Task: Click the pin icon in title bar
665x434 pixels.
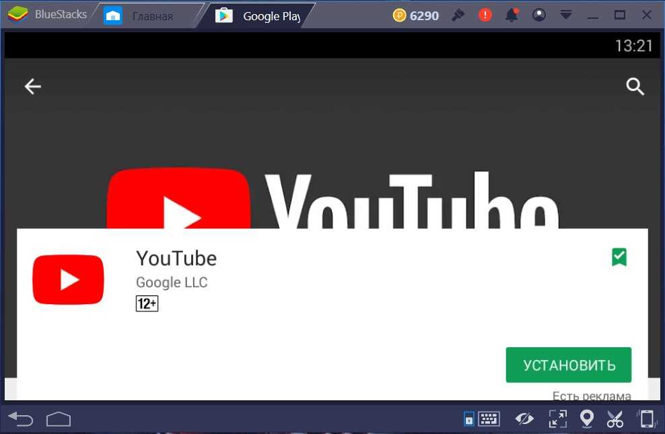Action: pyautogui.click(x=458, y=15)
